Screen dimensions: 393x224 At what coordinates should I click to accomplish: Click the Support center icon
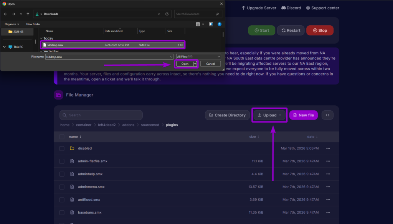pos(308,8)
